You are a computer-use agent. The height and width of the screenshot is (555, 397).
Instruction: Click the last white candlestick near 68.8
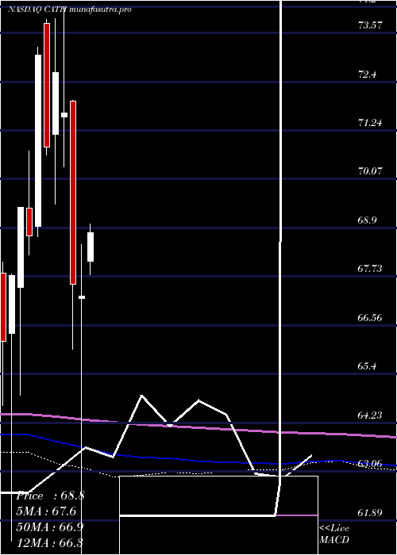coord(91,247)
